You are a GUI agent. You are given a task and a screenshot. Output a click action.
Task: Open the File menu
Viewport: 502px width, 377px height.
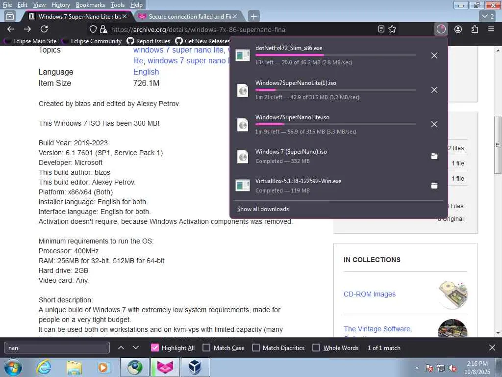click(x=7, y=5)
